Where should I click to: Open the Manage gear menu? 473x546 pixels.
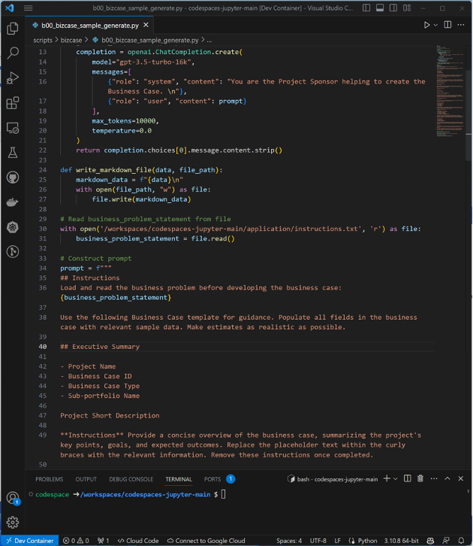click(x=13, y=522)
